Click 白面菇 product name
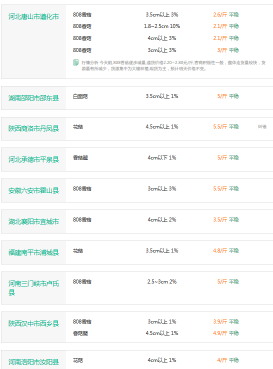The height and width of the screenshot is (369, 273). pos(80,96)
